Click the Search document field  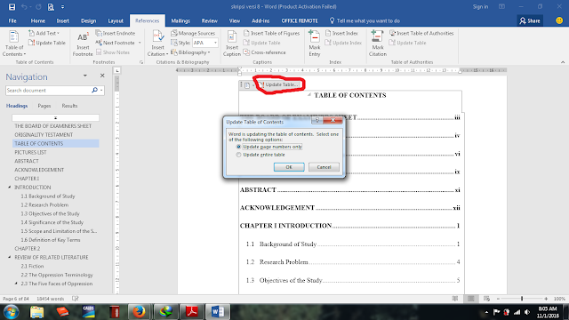point(48,91)
